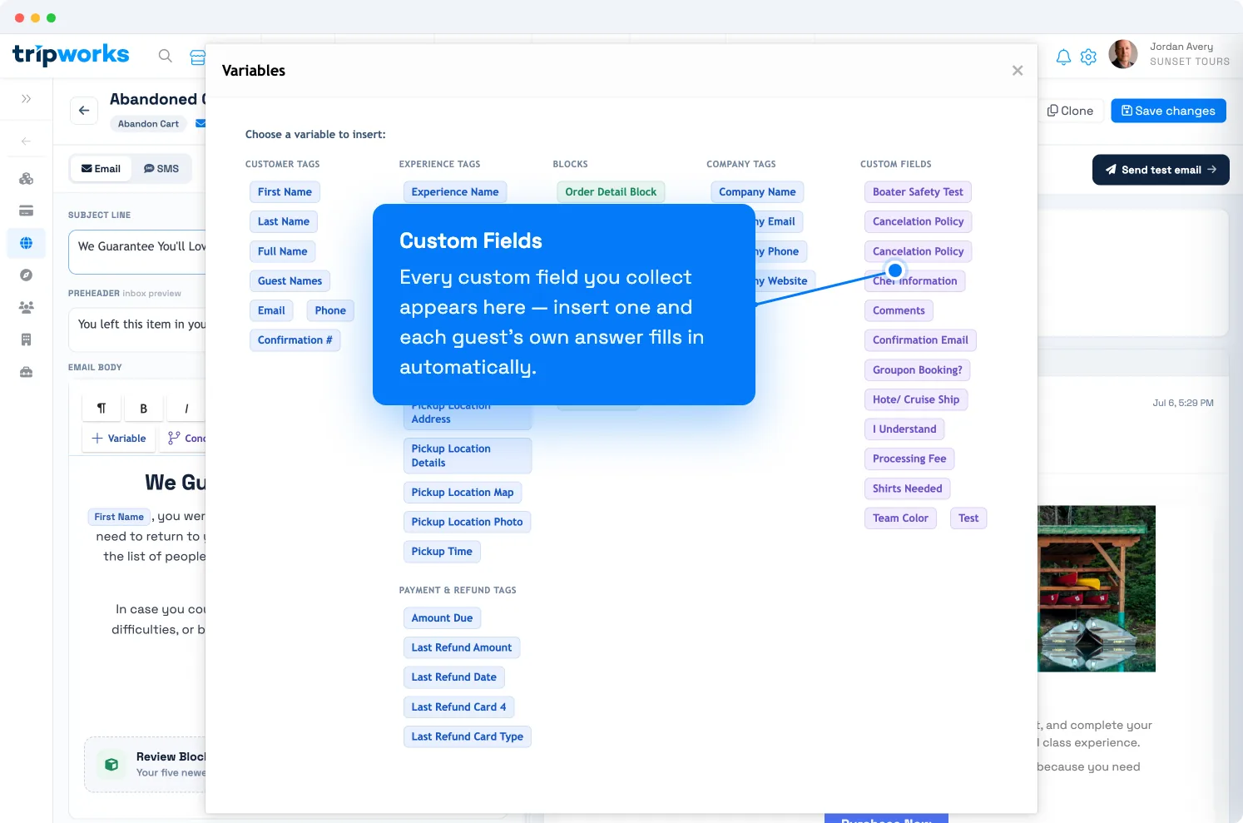Insert Last Refund Amount variable
This screenshot has height=823, width=1243.
click(x=462, y=647)
